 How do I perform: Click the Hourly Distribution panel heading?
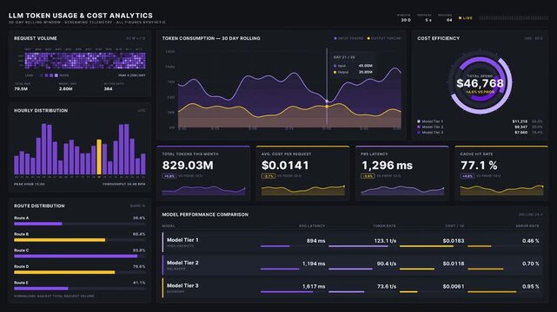tap(41, 110)
